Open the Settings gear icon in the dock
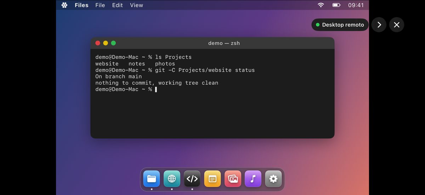The image size is (425, 195). [x=273, y=179]
